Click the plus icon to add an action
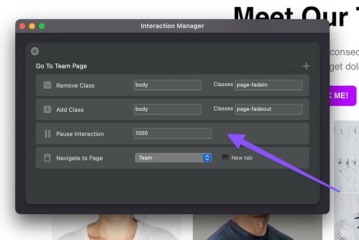Viewport: 359px width, 240px height. [306, 66]
